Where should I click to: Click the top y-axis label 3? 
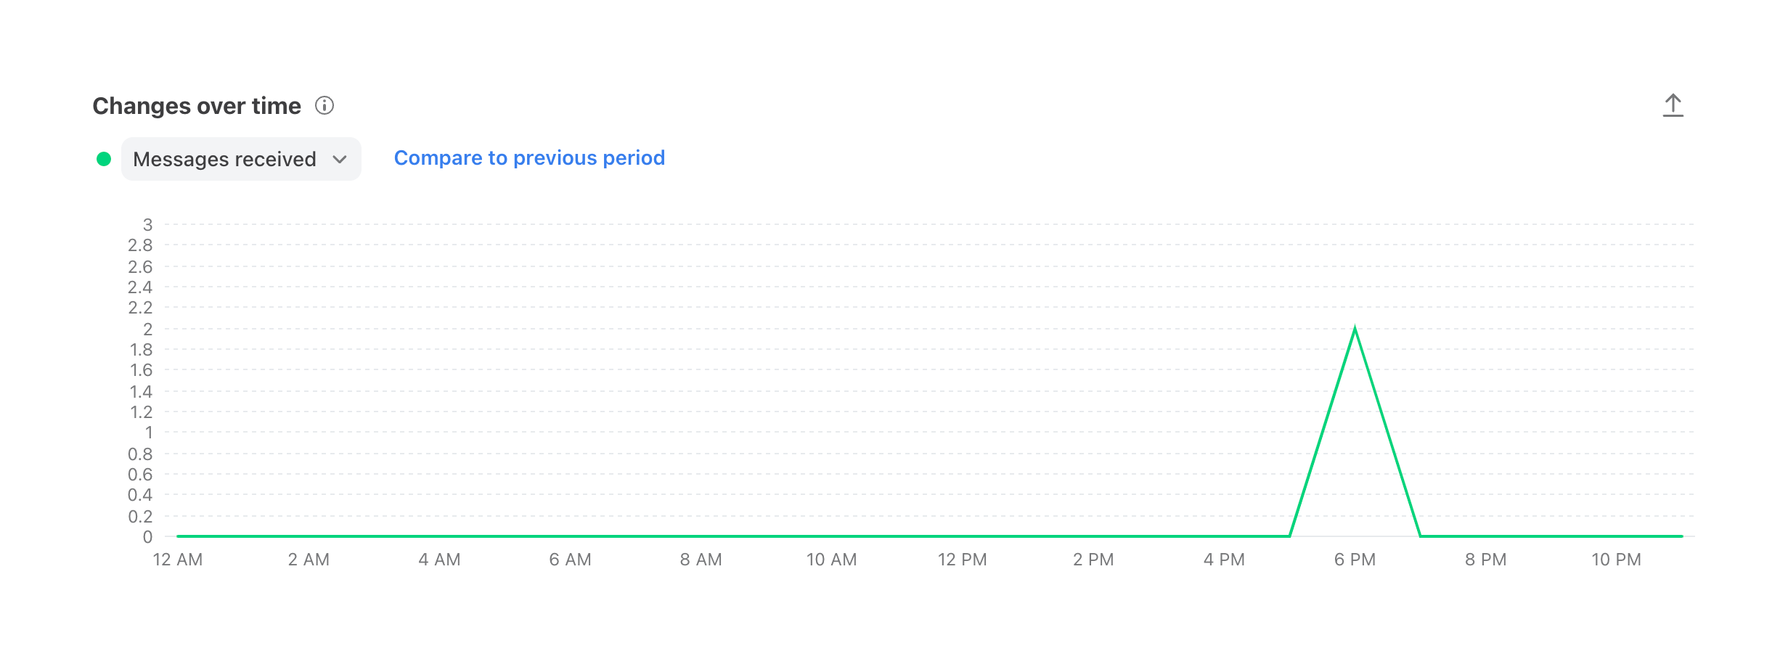coord(147,225)
